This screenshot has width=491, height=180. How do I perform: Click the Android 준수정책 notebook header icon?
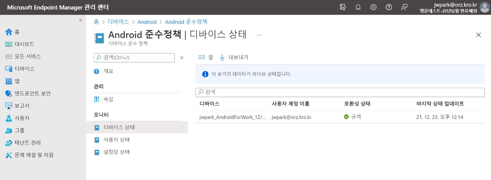pos(99,38)
